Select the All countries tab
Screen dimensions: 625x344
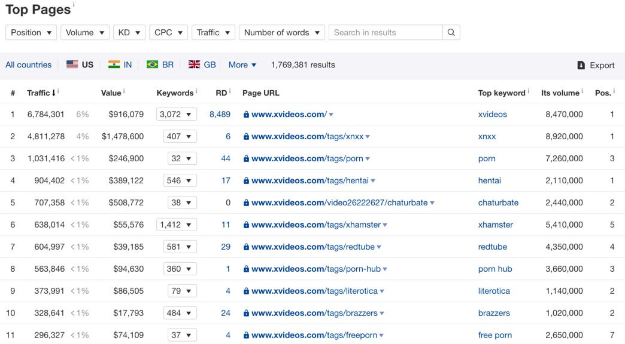[28, 65]
